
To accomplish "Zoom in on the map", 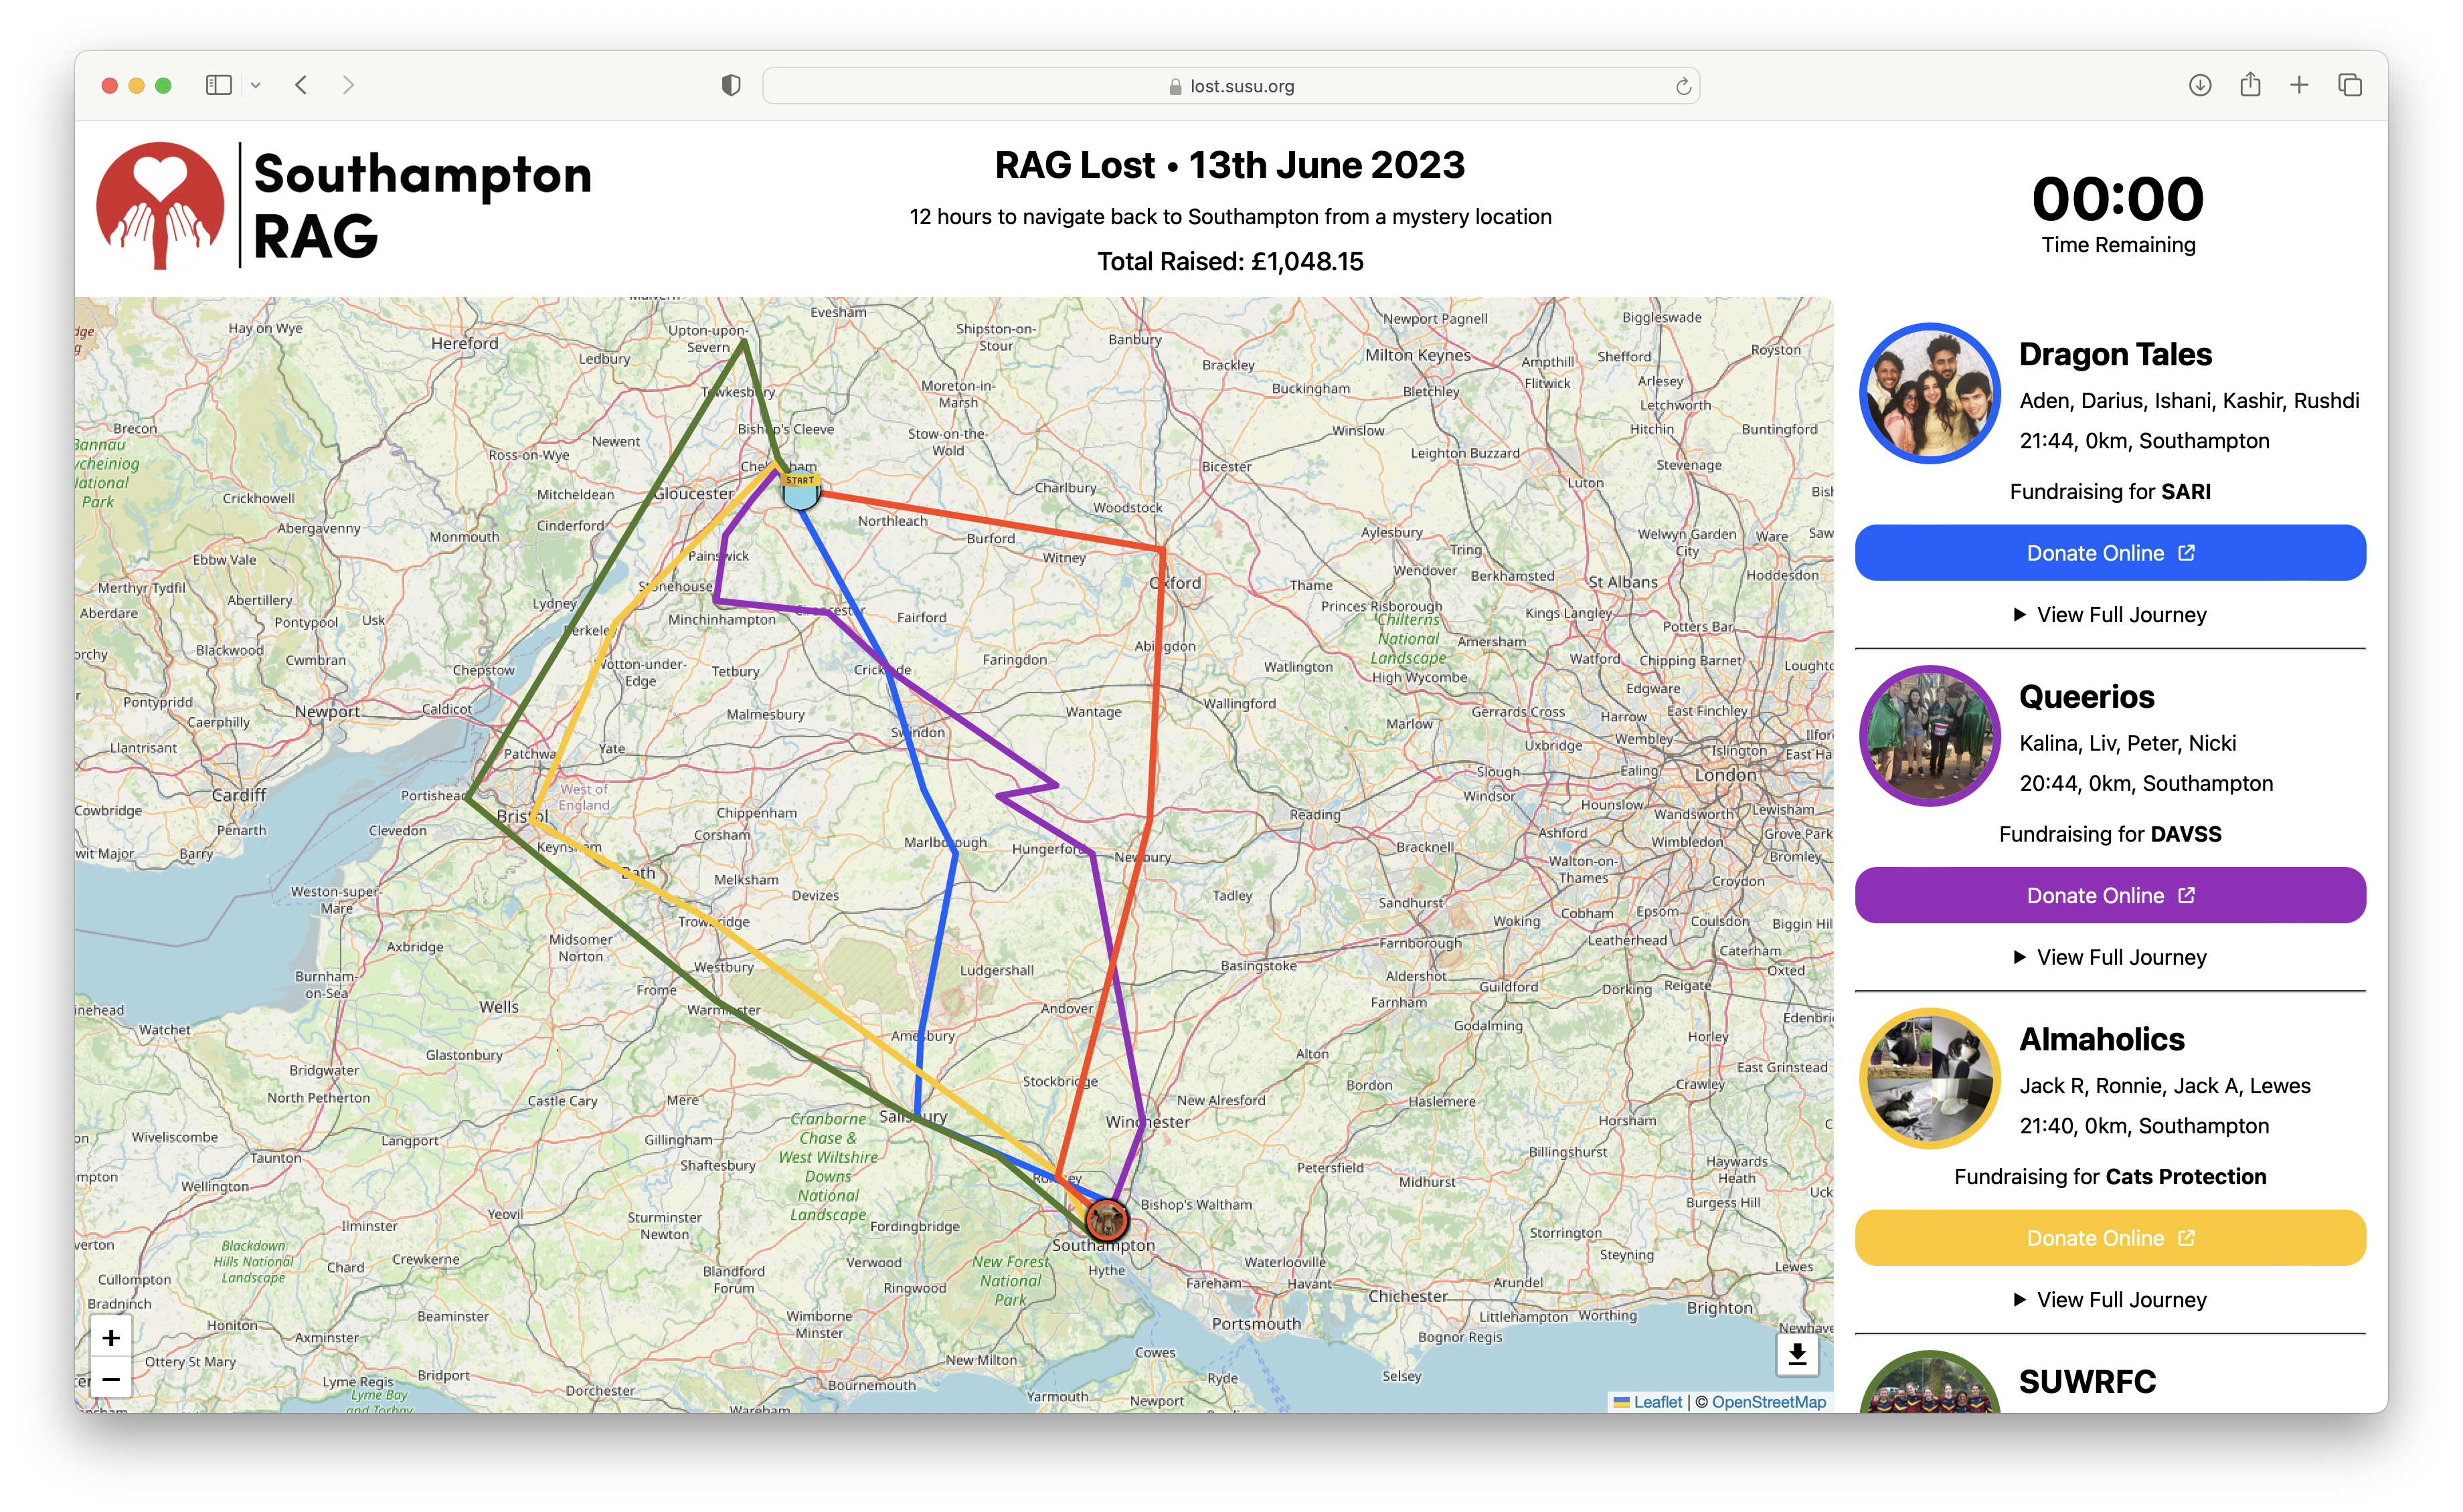I will (x=111, y=1338).
